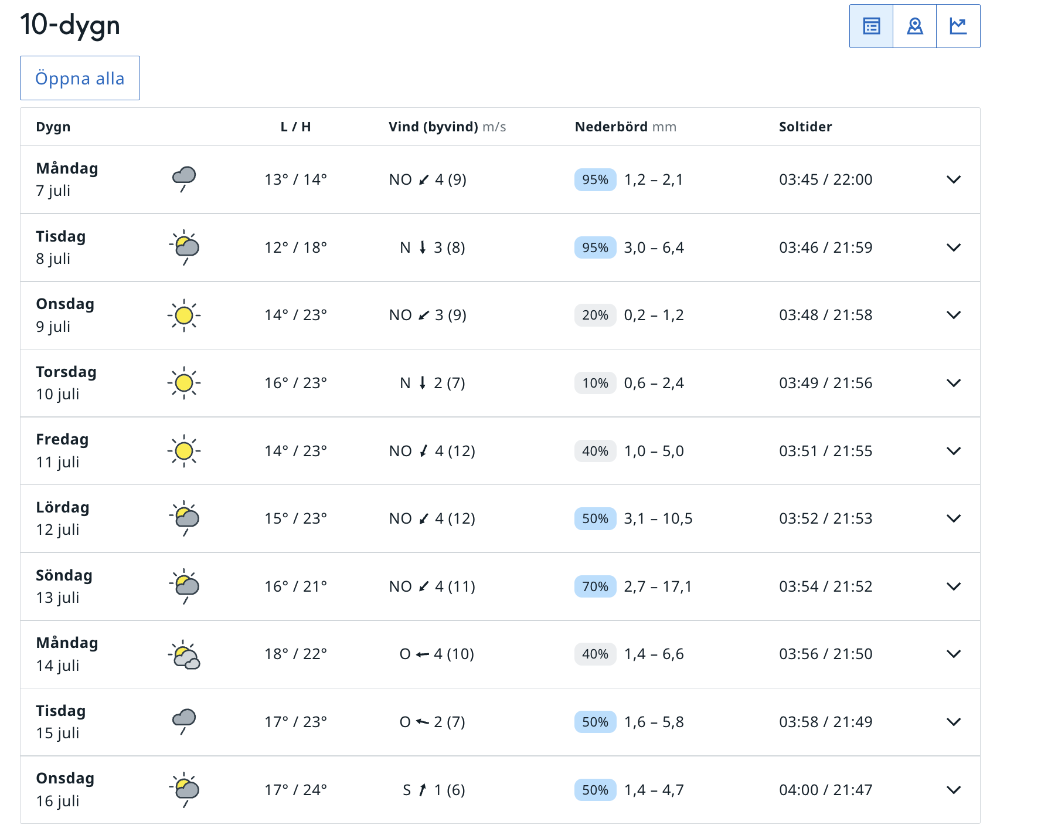
Task: Click temperature 12° / 18° cell
Action: (295, 247)
